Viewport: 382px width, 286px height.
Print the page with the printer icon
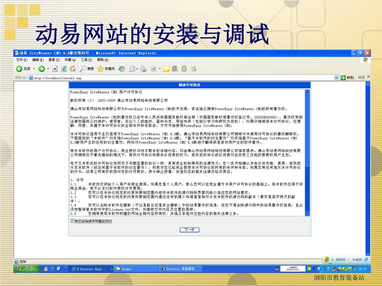click(x=143, y=69)
